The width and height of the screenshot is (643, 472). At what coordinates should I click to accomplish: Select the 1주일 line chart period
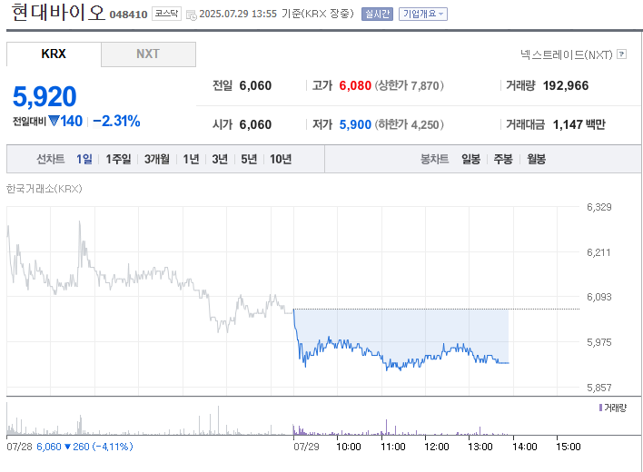118,159
